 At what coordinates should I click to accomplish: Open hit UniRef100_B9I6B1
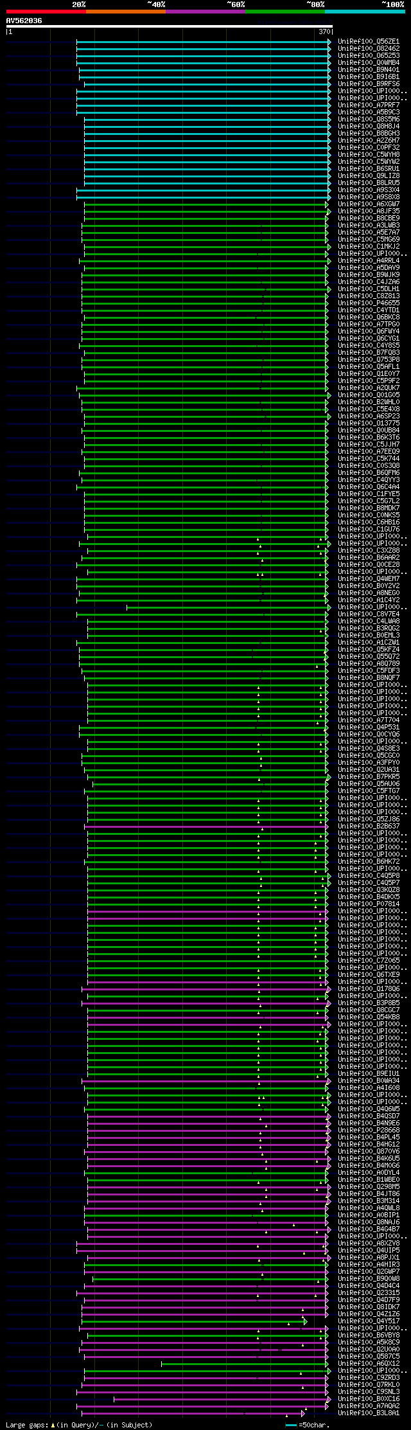[x=369, y=77]
